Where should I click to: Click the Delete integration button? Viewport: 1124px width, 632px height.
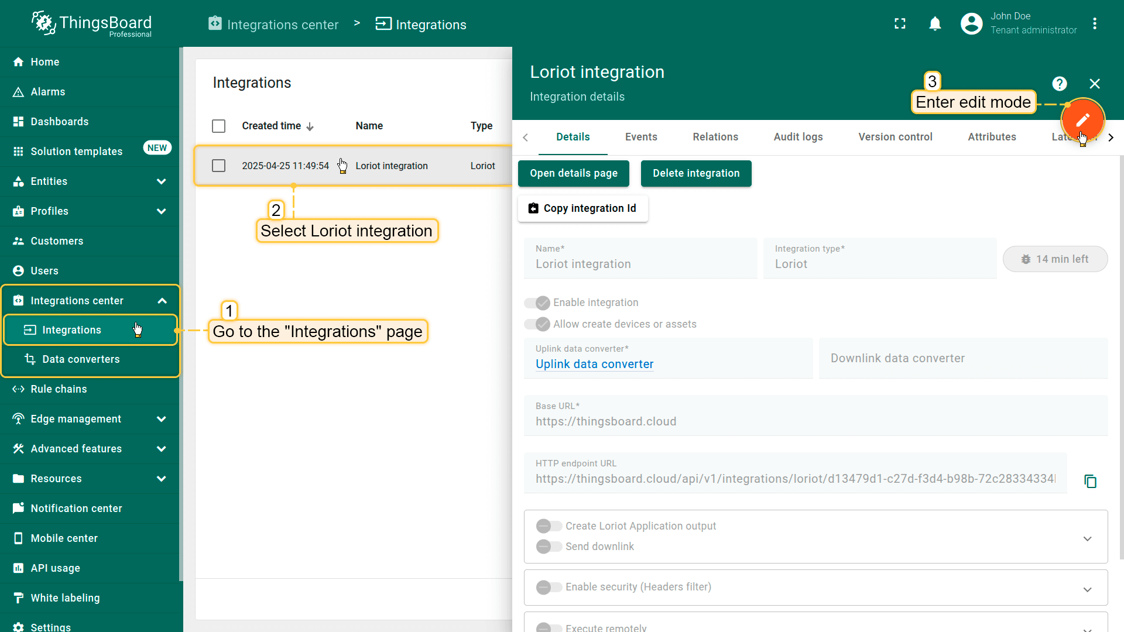[695, 174]
